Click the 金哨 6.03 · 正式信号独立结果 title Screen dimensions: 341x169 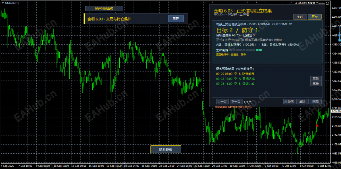pos(243,11)
